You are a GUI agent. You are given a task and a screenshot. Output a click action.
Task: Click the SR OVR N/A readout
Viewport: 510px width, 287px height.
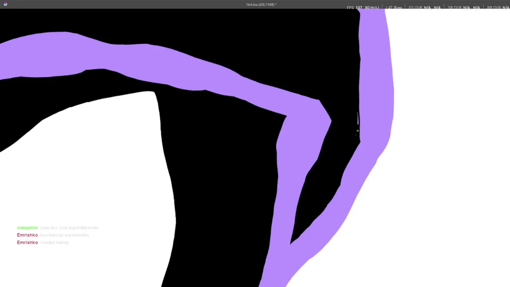click(464, 8)
